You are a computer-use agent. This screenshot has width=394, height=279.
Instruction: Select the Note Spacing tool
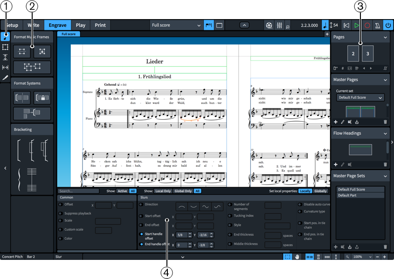(5, 67)
